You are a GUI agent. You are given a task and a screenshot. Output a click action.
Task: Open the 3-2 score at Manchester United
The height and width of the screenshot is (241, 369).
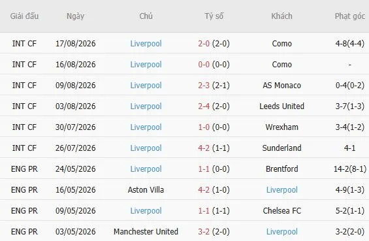click(x=204, y=232)
